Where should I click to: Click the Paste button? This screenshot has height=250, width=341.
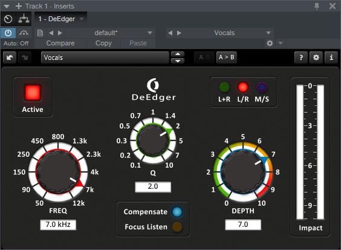138,43
